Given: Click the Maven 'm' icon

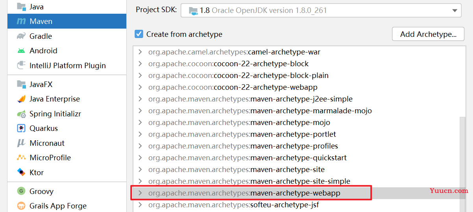Looking at the screenshot, I should click(21, 22).
